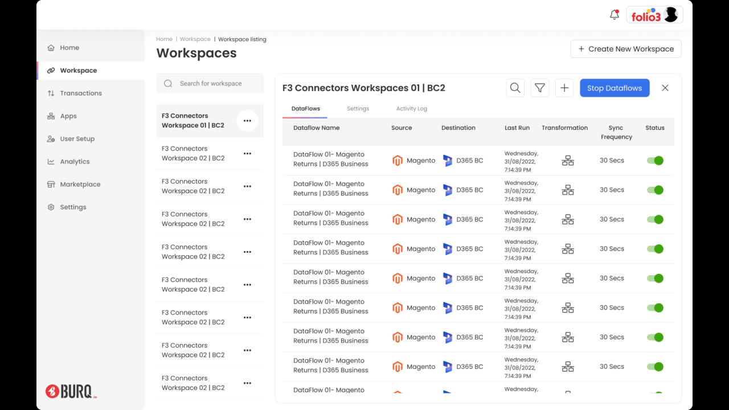This screenshot has height=410, width=729.
Task: Toggle status switch of sixth dataflow row
Action: click(655, 308)
